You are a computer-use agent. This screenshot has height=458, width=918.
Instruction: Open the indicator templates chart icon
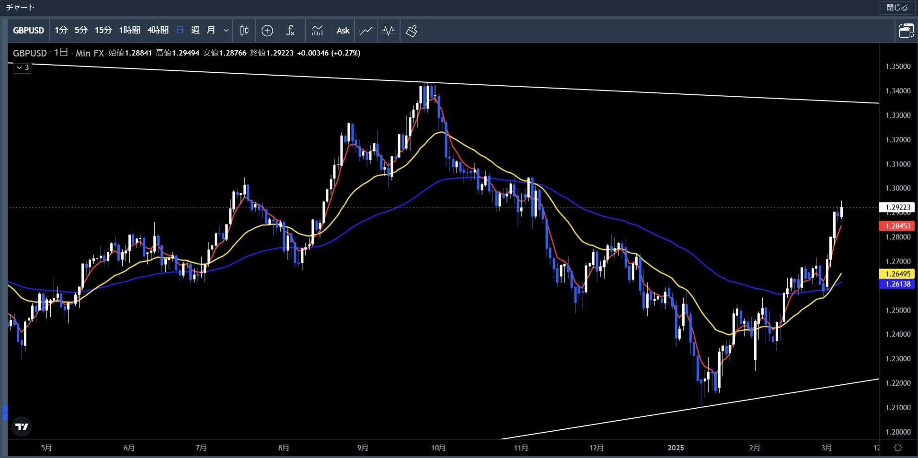(x=317, y=31)
